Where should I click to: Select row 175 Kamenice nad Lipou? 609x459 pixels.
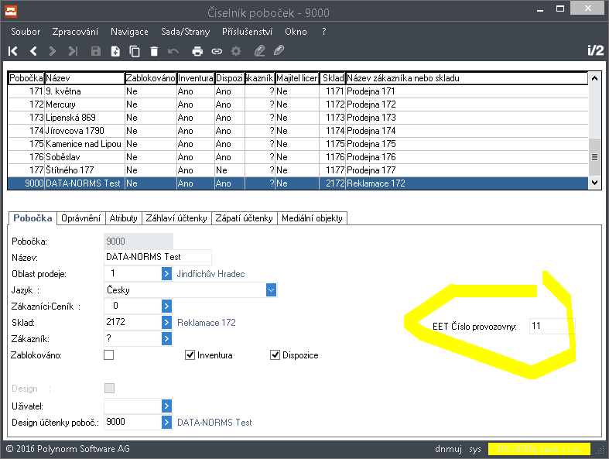coord(297,144)
